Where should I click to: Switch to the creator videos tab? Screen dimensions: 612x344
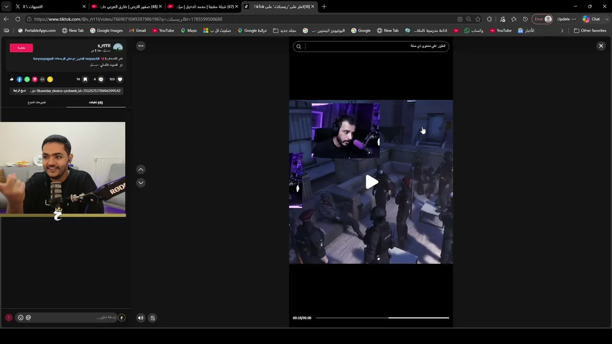tap(37, 102)
